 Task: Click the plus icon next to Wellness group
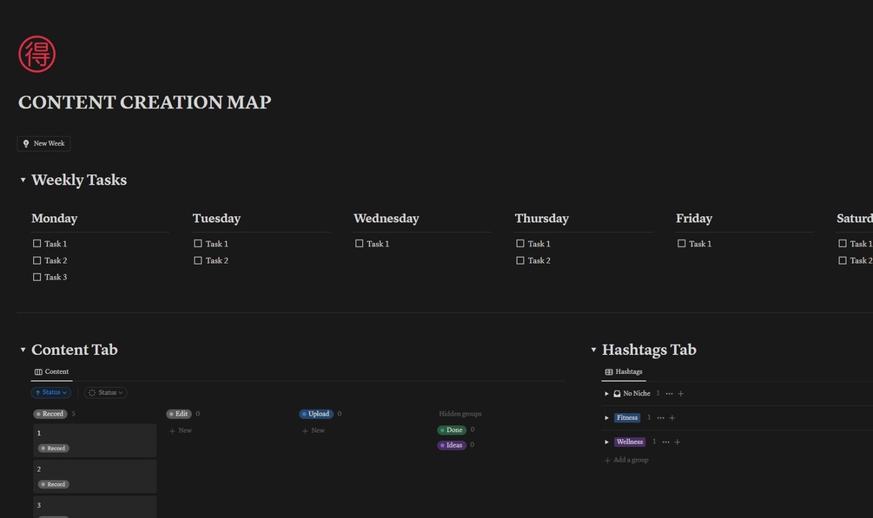click(678, 441)
